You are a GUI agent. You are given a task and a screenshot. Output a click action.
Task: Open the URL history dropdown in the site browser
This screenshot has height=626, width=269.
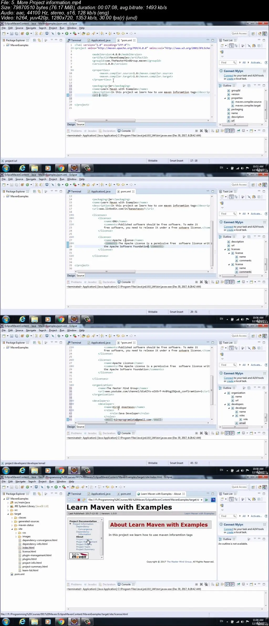[201, 500]
